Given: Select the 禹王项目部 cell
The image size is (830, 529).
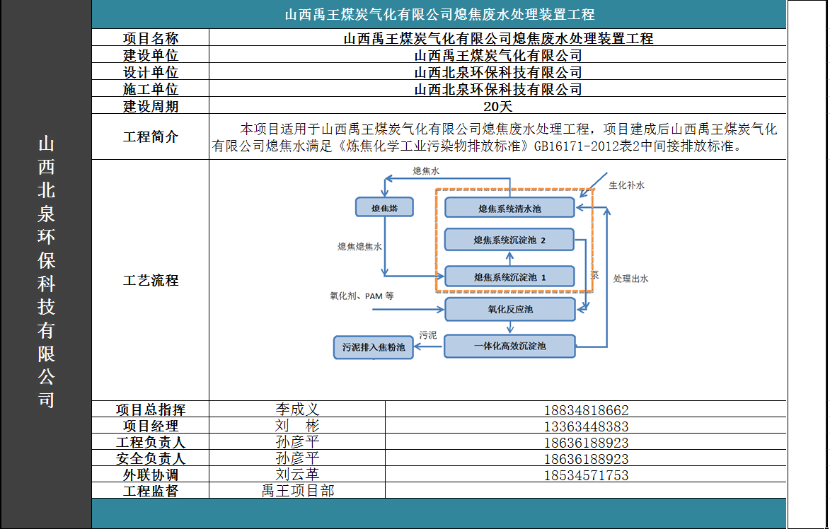Looking at the screenshot, I should (x=297, y=491).
